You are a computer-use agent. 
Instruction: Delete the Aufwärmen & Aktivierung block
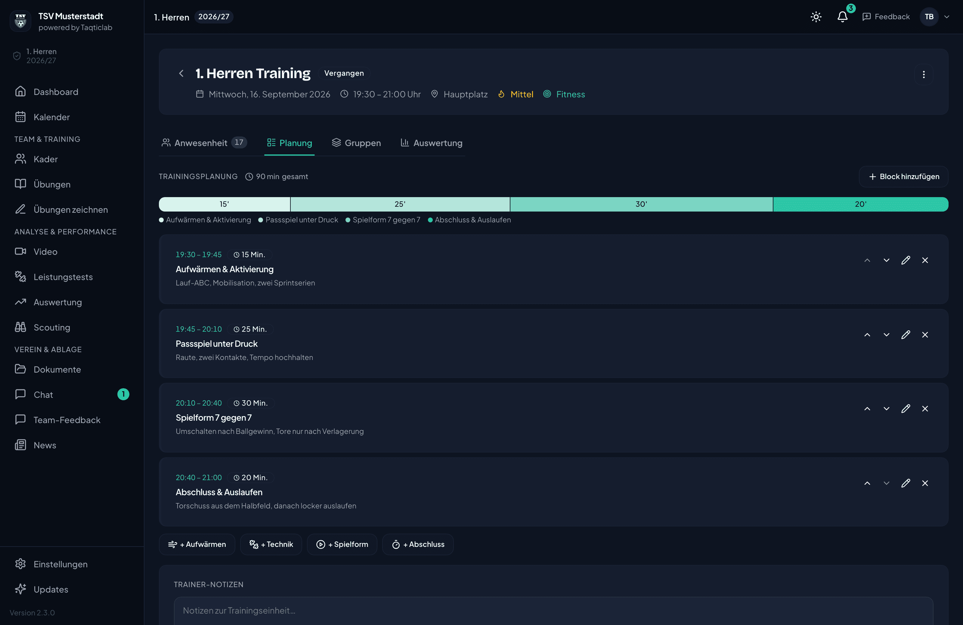tap(925, 260)
